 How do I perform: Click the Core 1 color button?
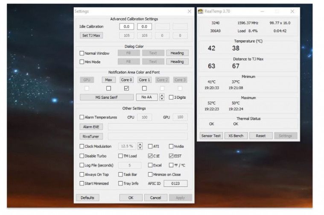coord(144,80)
